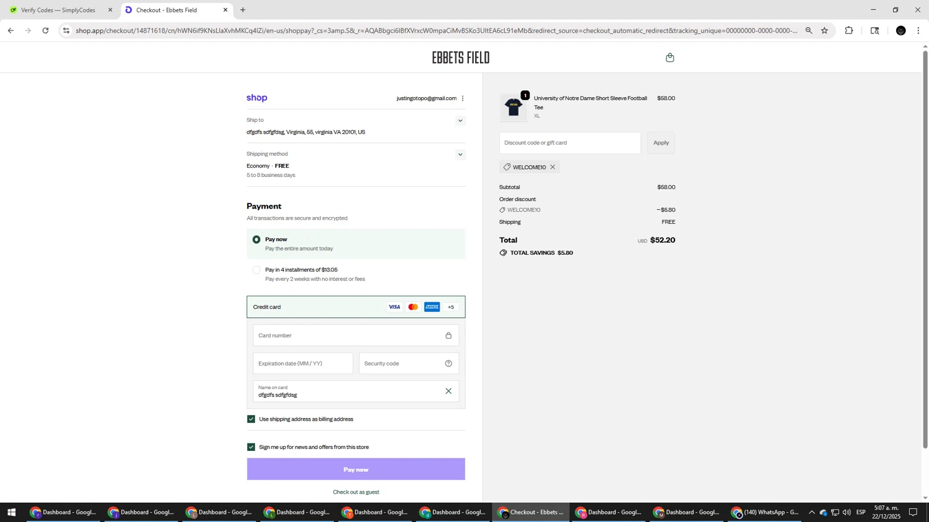Click the Shop logo
This screenshot has height=522, width=929.
click(257, 98)
